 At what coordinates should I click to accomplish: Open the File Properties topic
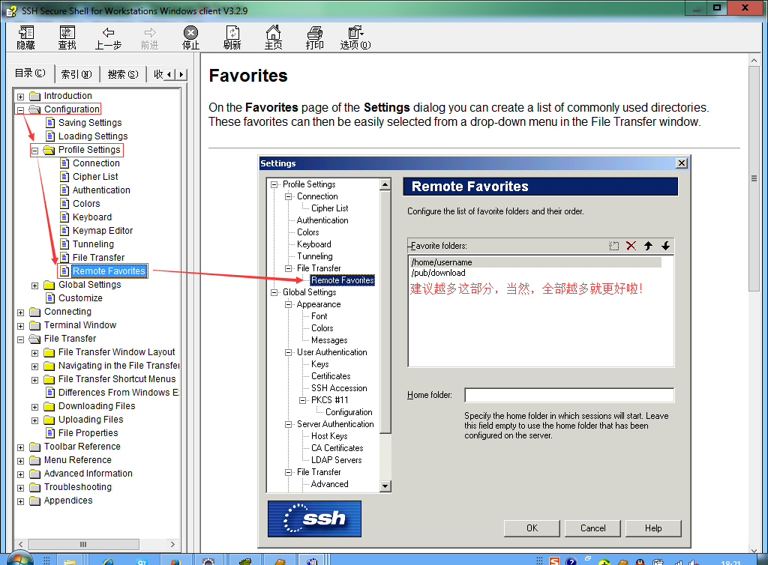[x=88, y=433]
